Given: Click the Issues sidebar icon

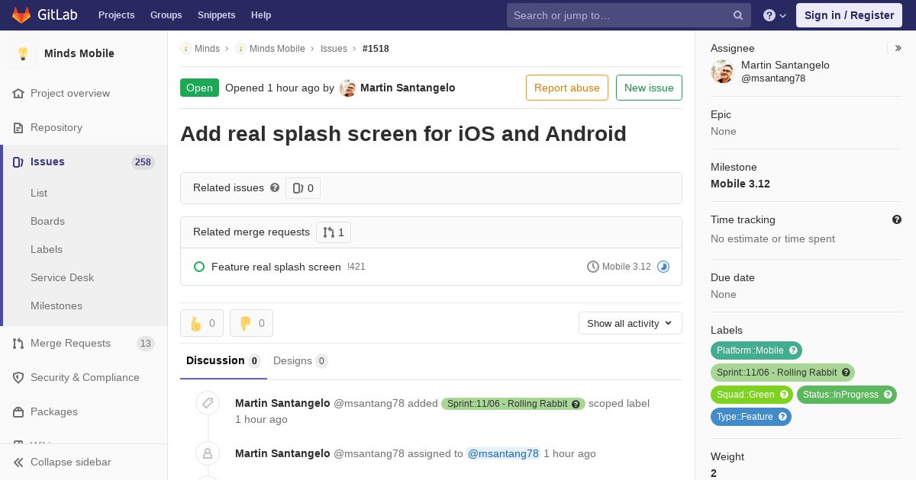Looking at the screenshot, I should point(18,162).
